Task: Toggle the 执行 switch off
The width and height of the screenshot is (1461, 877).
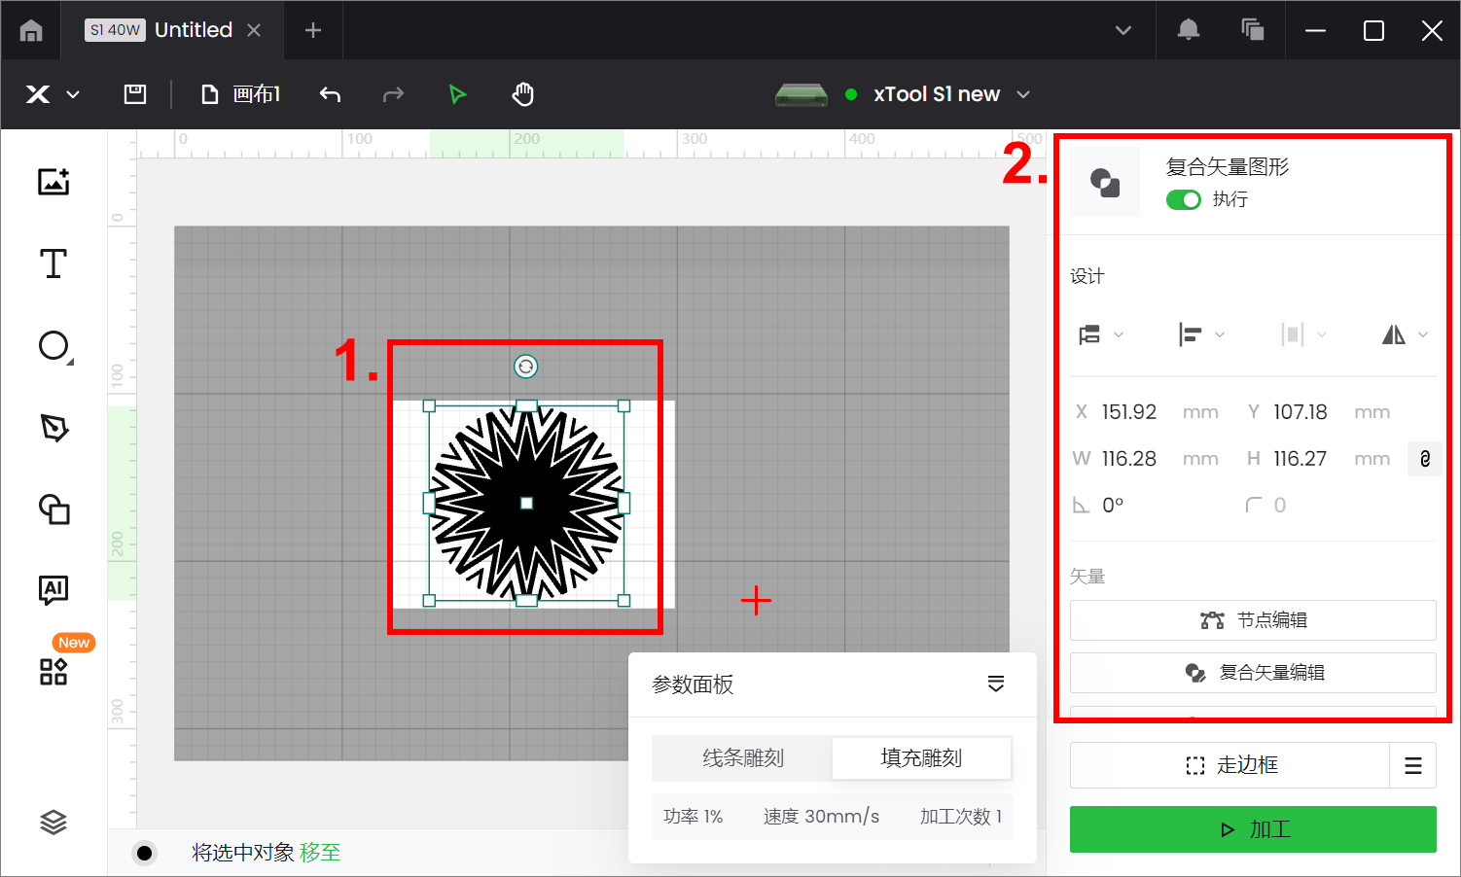Action: click(x=1184, y=199)
